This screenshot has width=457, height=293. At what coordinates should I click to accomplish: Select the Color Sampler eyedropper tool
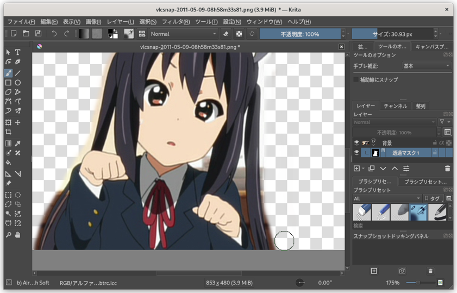18,143
